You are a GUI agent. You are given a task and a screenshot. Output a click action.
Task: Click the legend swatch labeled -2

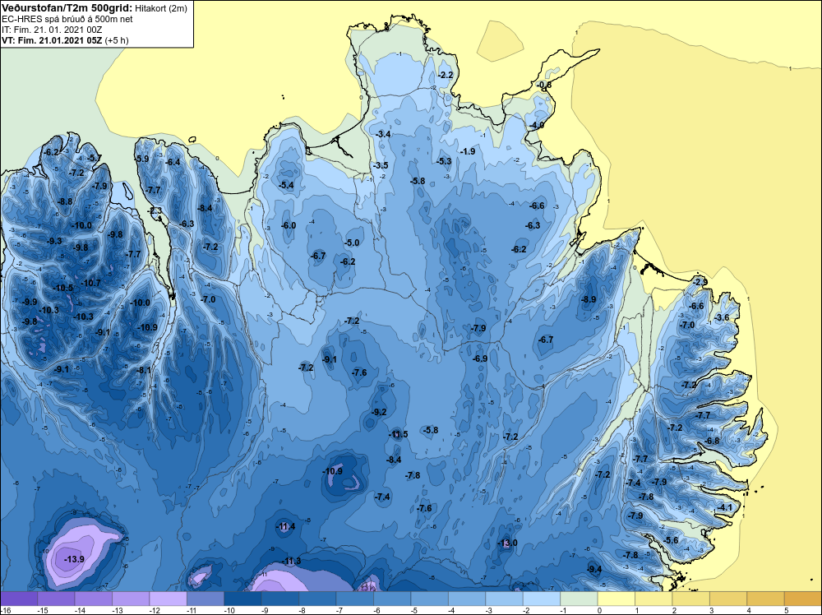coord(542,599)
